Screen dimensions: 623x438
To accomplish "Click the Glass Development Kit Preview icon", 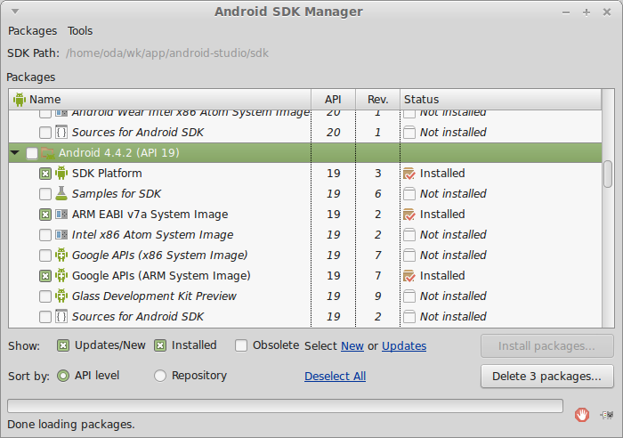I will 61,296.
